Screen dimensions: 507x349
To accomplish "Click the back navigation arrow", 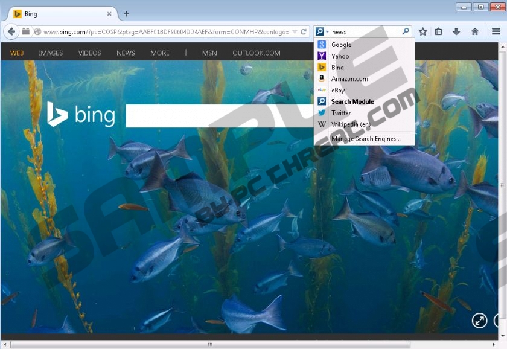I will tap(11, 31).
